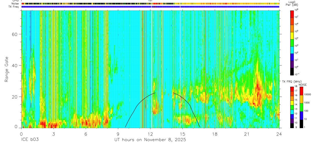Click the yellow segment of Lag0 power colorbar
This screenshot has width=314, height=145.
[292, 35]
